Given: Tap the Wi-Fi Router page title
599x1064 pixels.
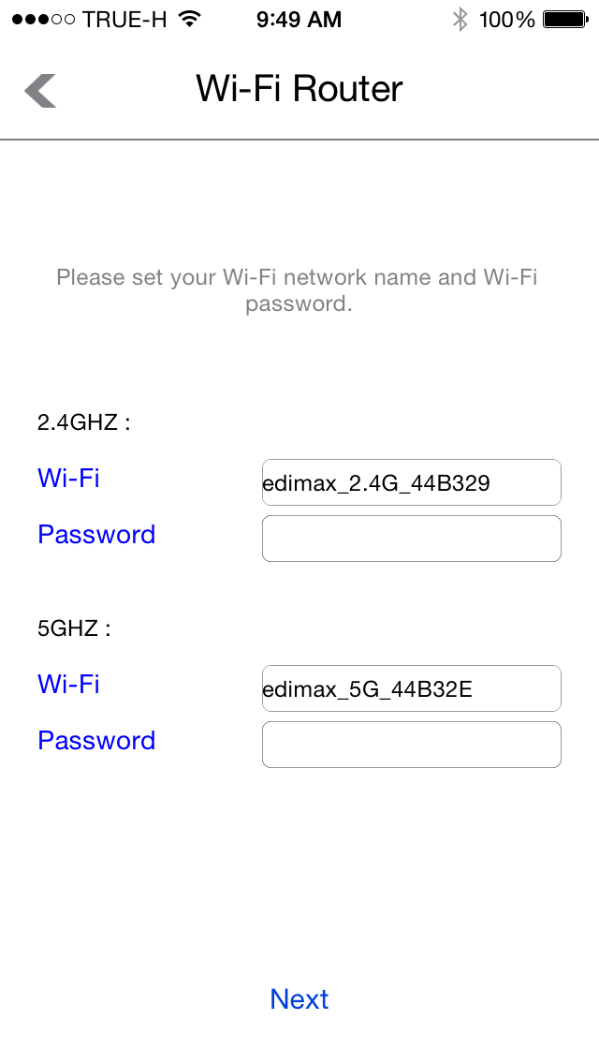Looking at the screenshot, I should [299, 89].
